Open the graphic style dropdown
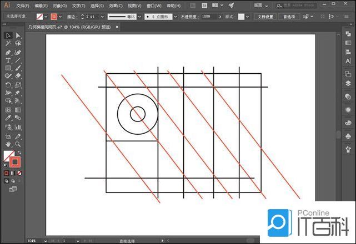Image resolution: width=356 pixels, height=244 pixels. coord(248,17)
